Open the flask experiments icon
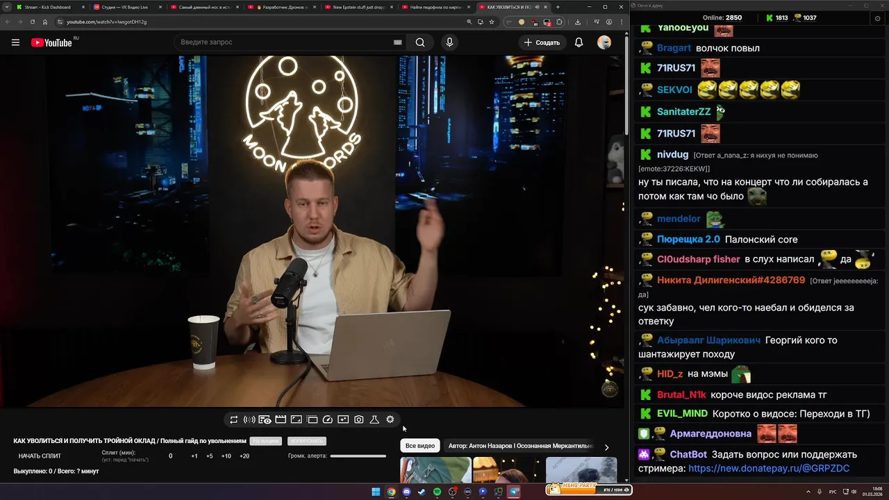Image resolution: width=889 pixels, height=500 pixels. coord(374,419)
